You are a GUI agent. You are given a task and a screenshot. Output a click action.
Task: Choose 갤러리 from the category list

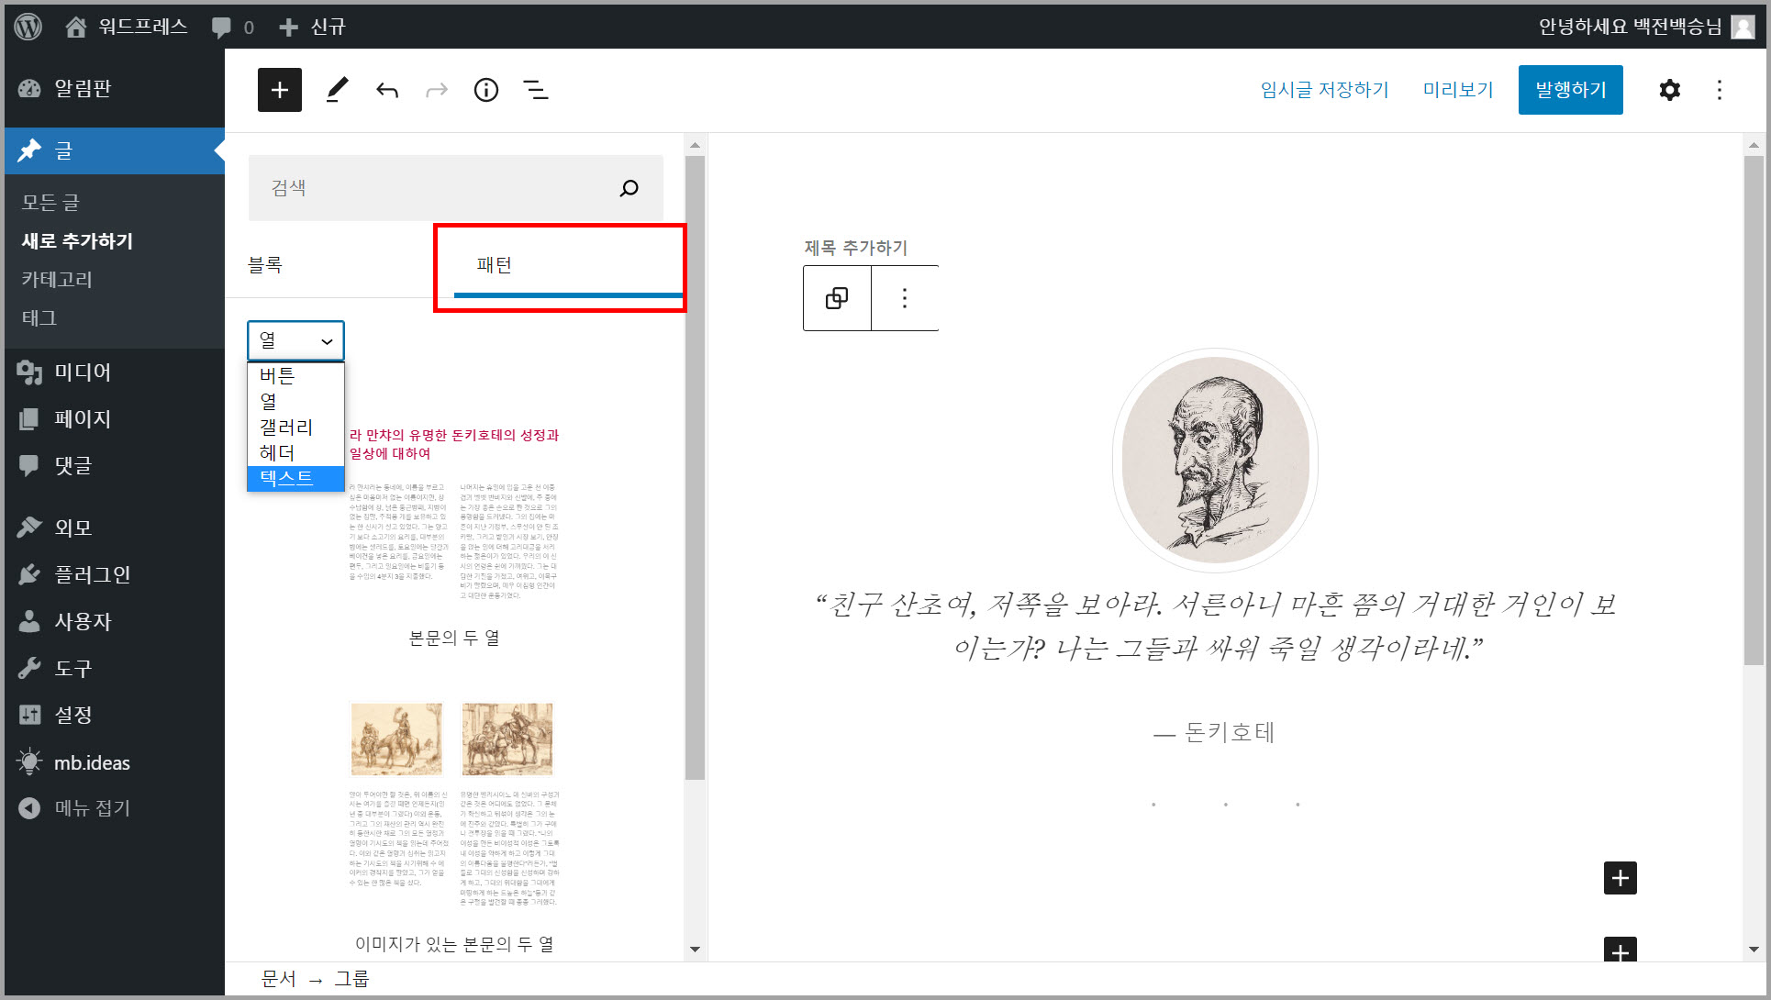pos(286,427)
